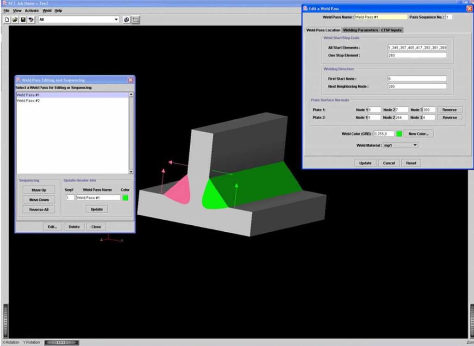Click Plate 1 Node 2 field
The height and width of the screenshot is (346, 474).
tap(401, 110)
